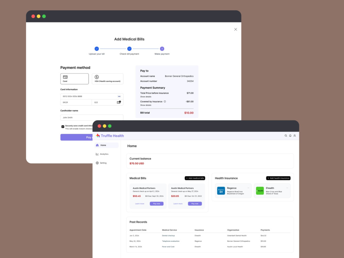Select HSA (Health saving account) payment method
Image resolution: width=344 pixels, height=258 pixels.
107,79
